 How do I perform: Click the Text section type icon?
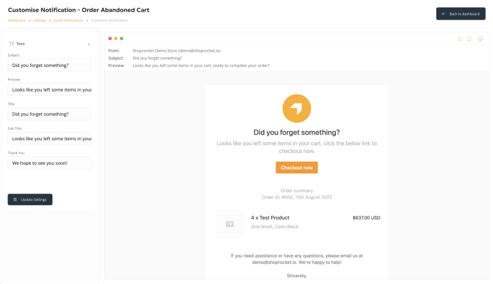click(11, 44)
